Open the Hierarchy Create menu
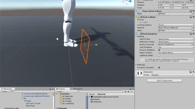The image size is (195, 109). click(5, 91)
